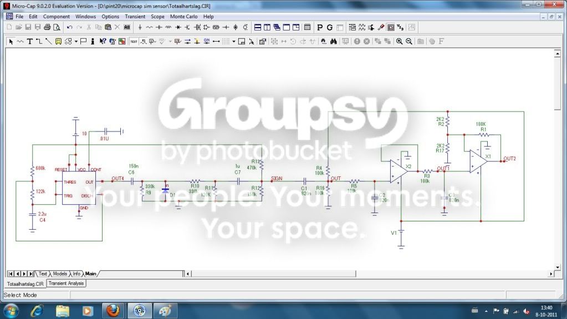
Task: Open the Scope menu
Action: click(157, 16)
